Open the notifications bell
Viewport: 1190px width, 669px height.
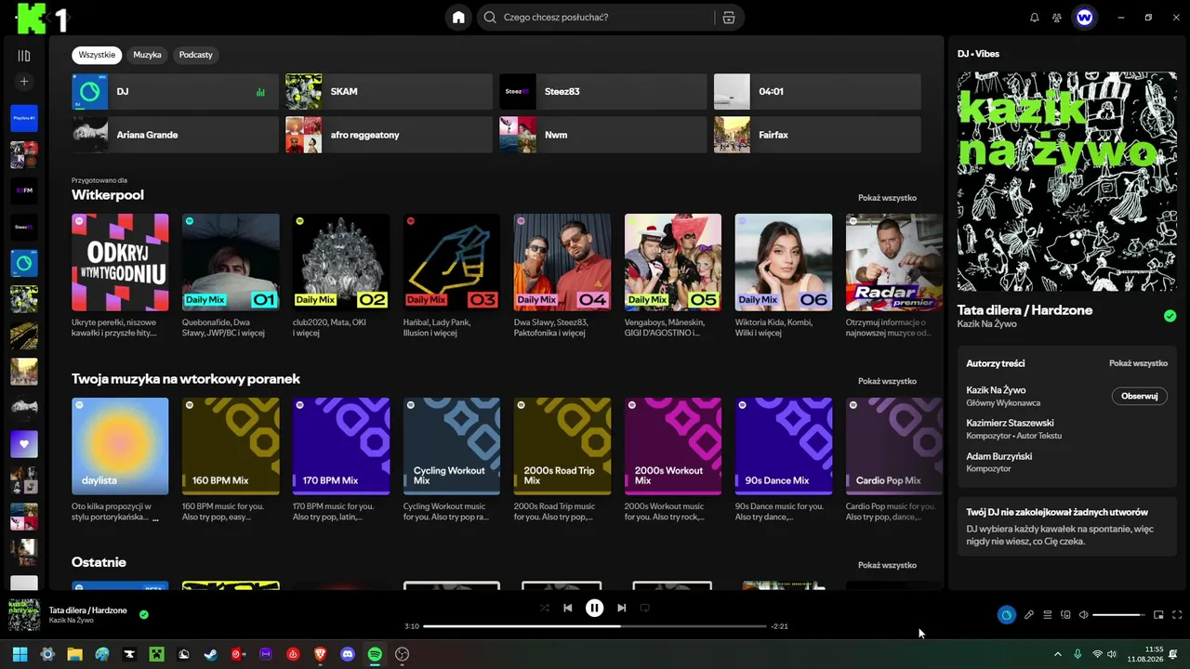[1035, 17]
